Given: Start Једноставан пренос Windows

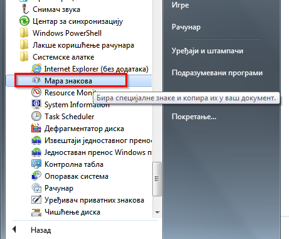Looking at the screenshot, I should tap(98, 152).
